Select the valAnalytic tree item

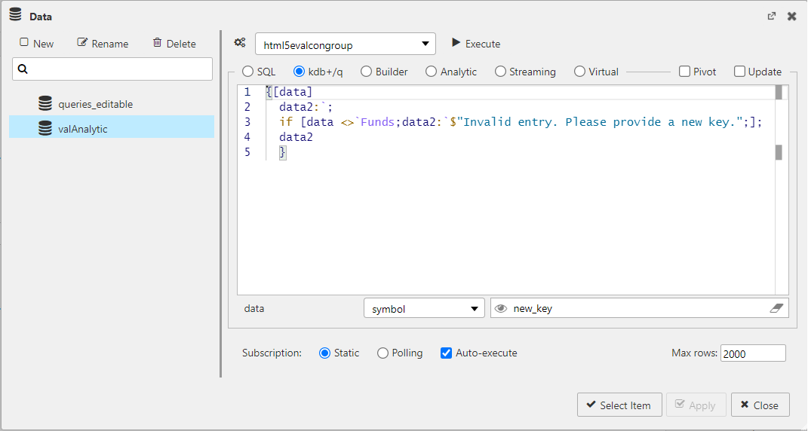pos(83,129)
